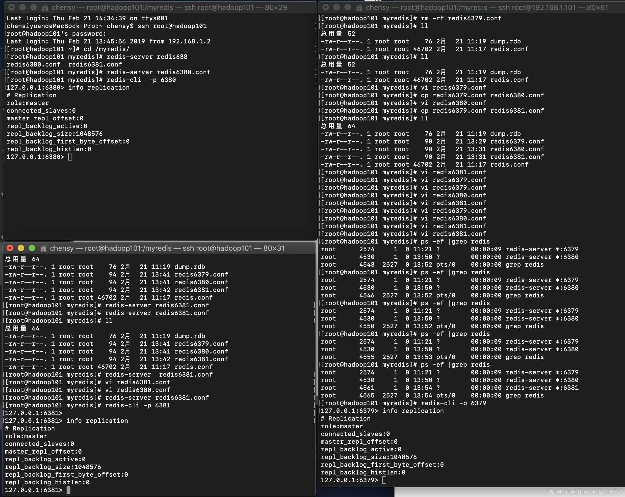Click 'redis-server *:6381' process line

[x=449, y=388]
